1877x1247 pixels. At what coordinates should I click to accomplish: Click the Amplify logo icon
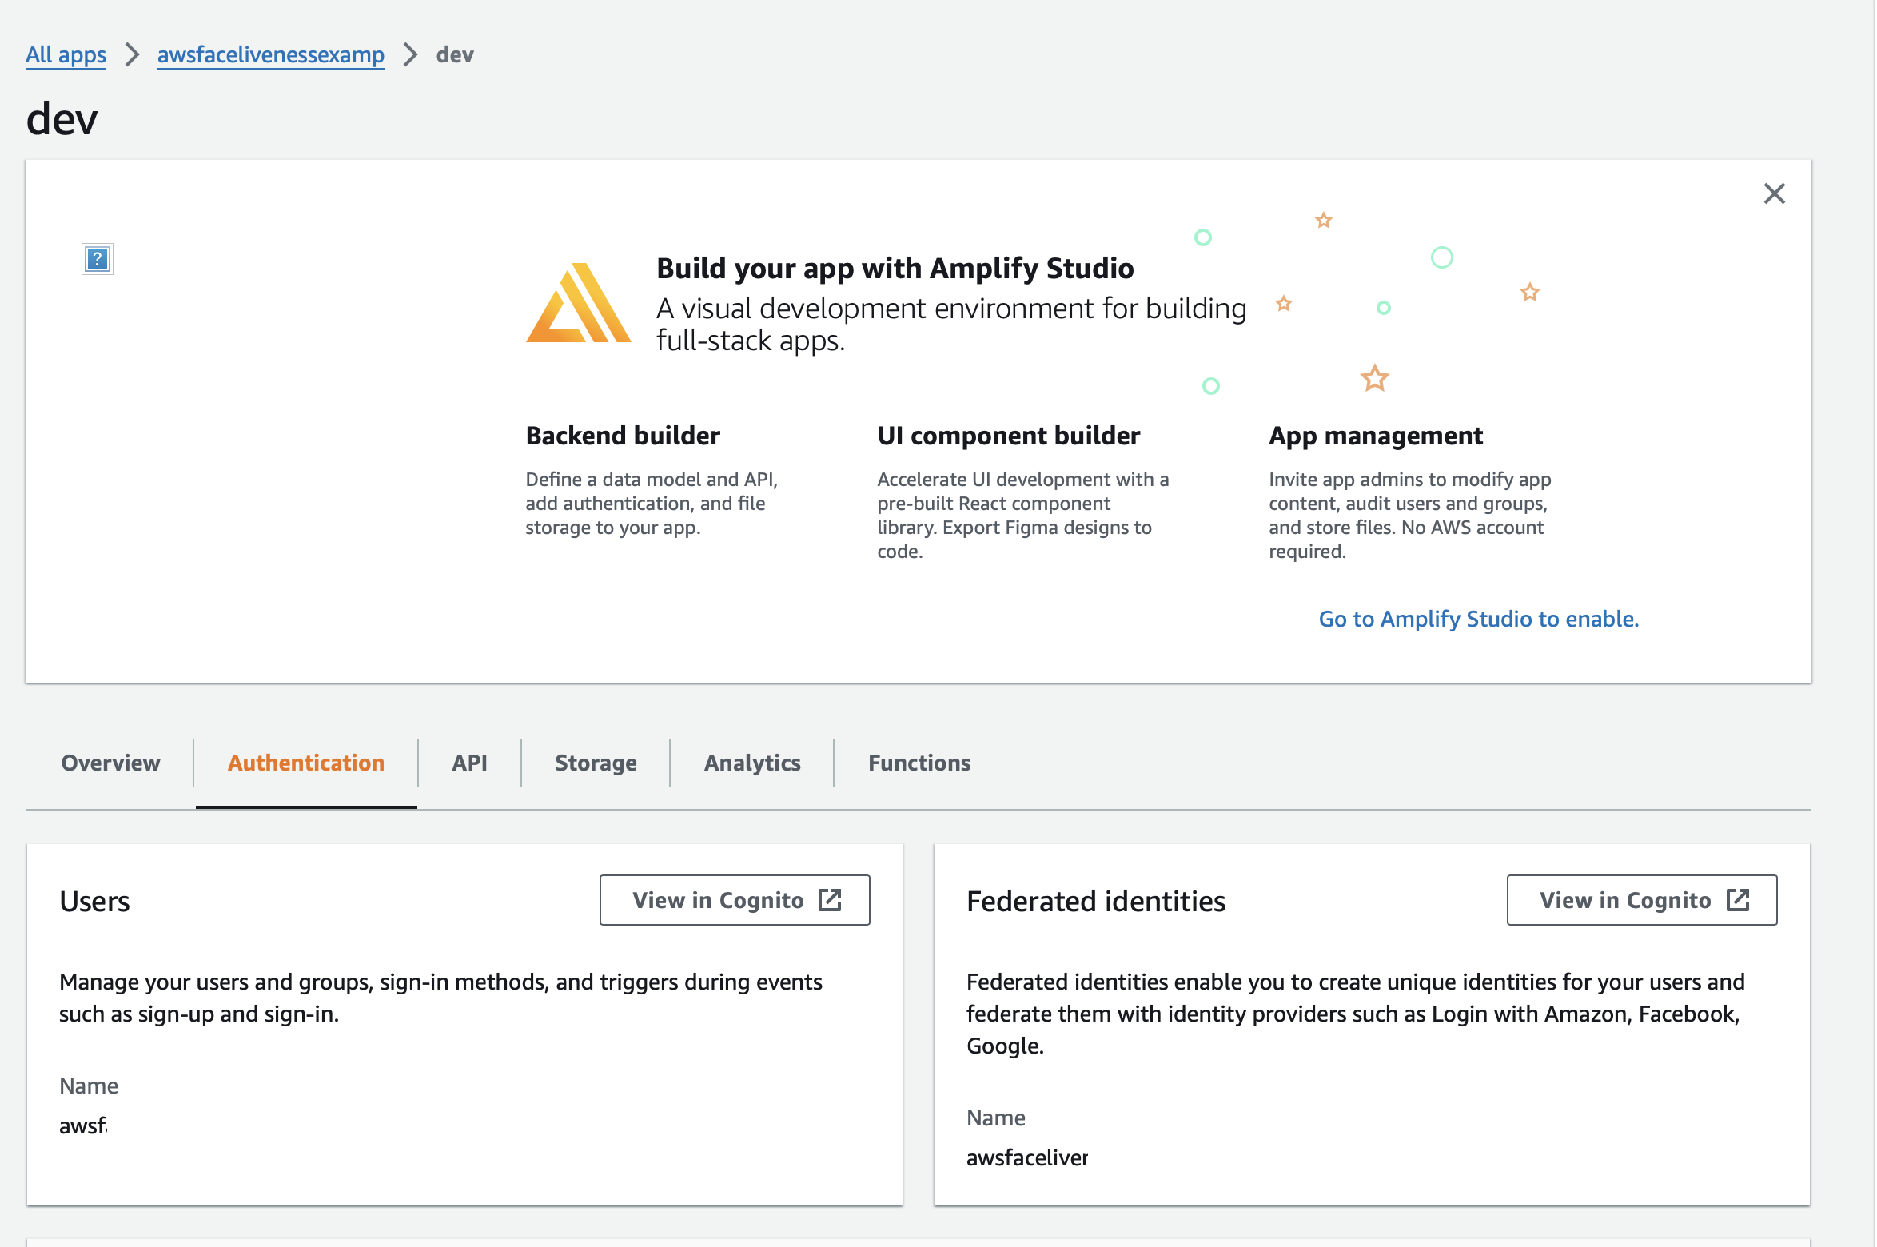tap(578, 303)
